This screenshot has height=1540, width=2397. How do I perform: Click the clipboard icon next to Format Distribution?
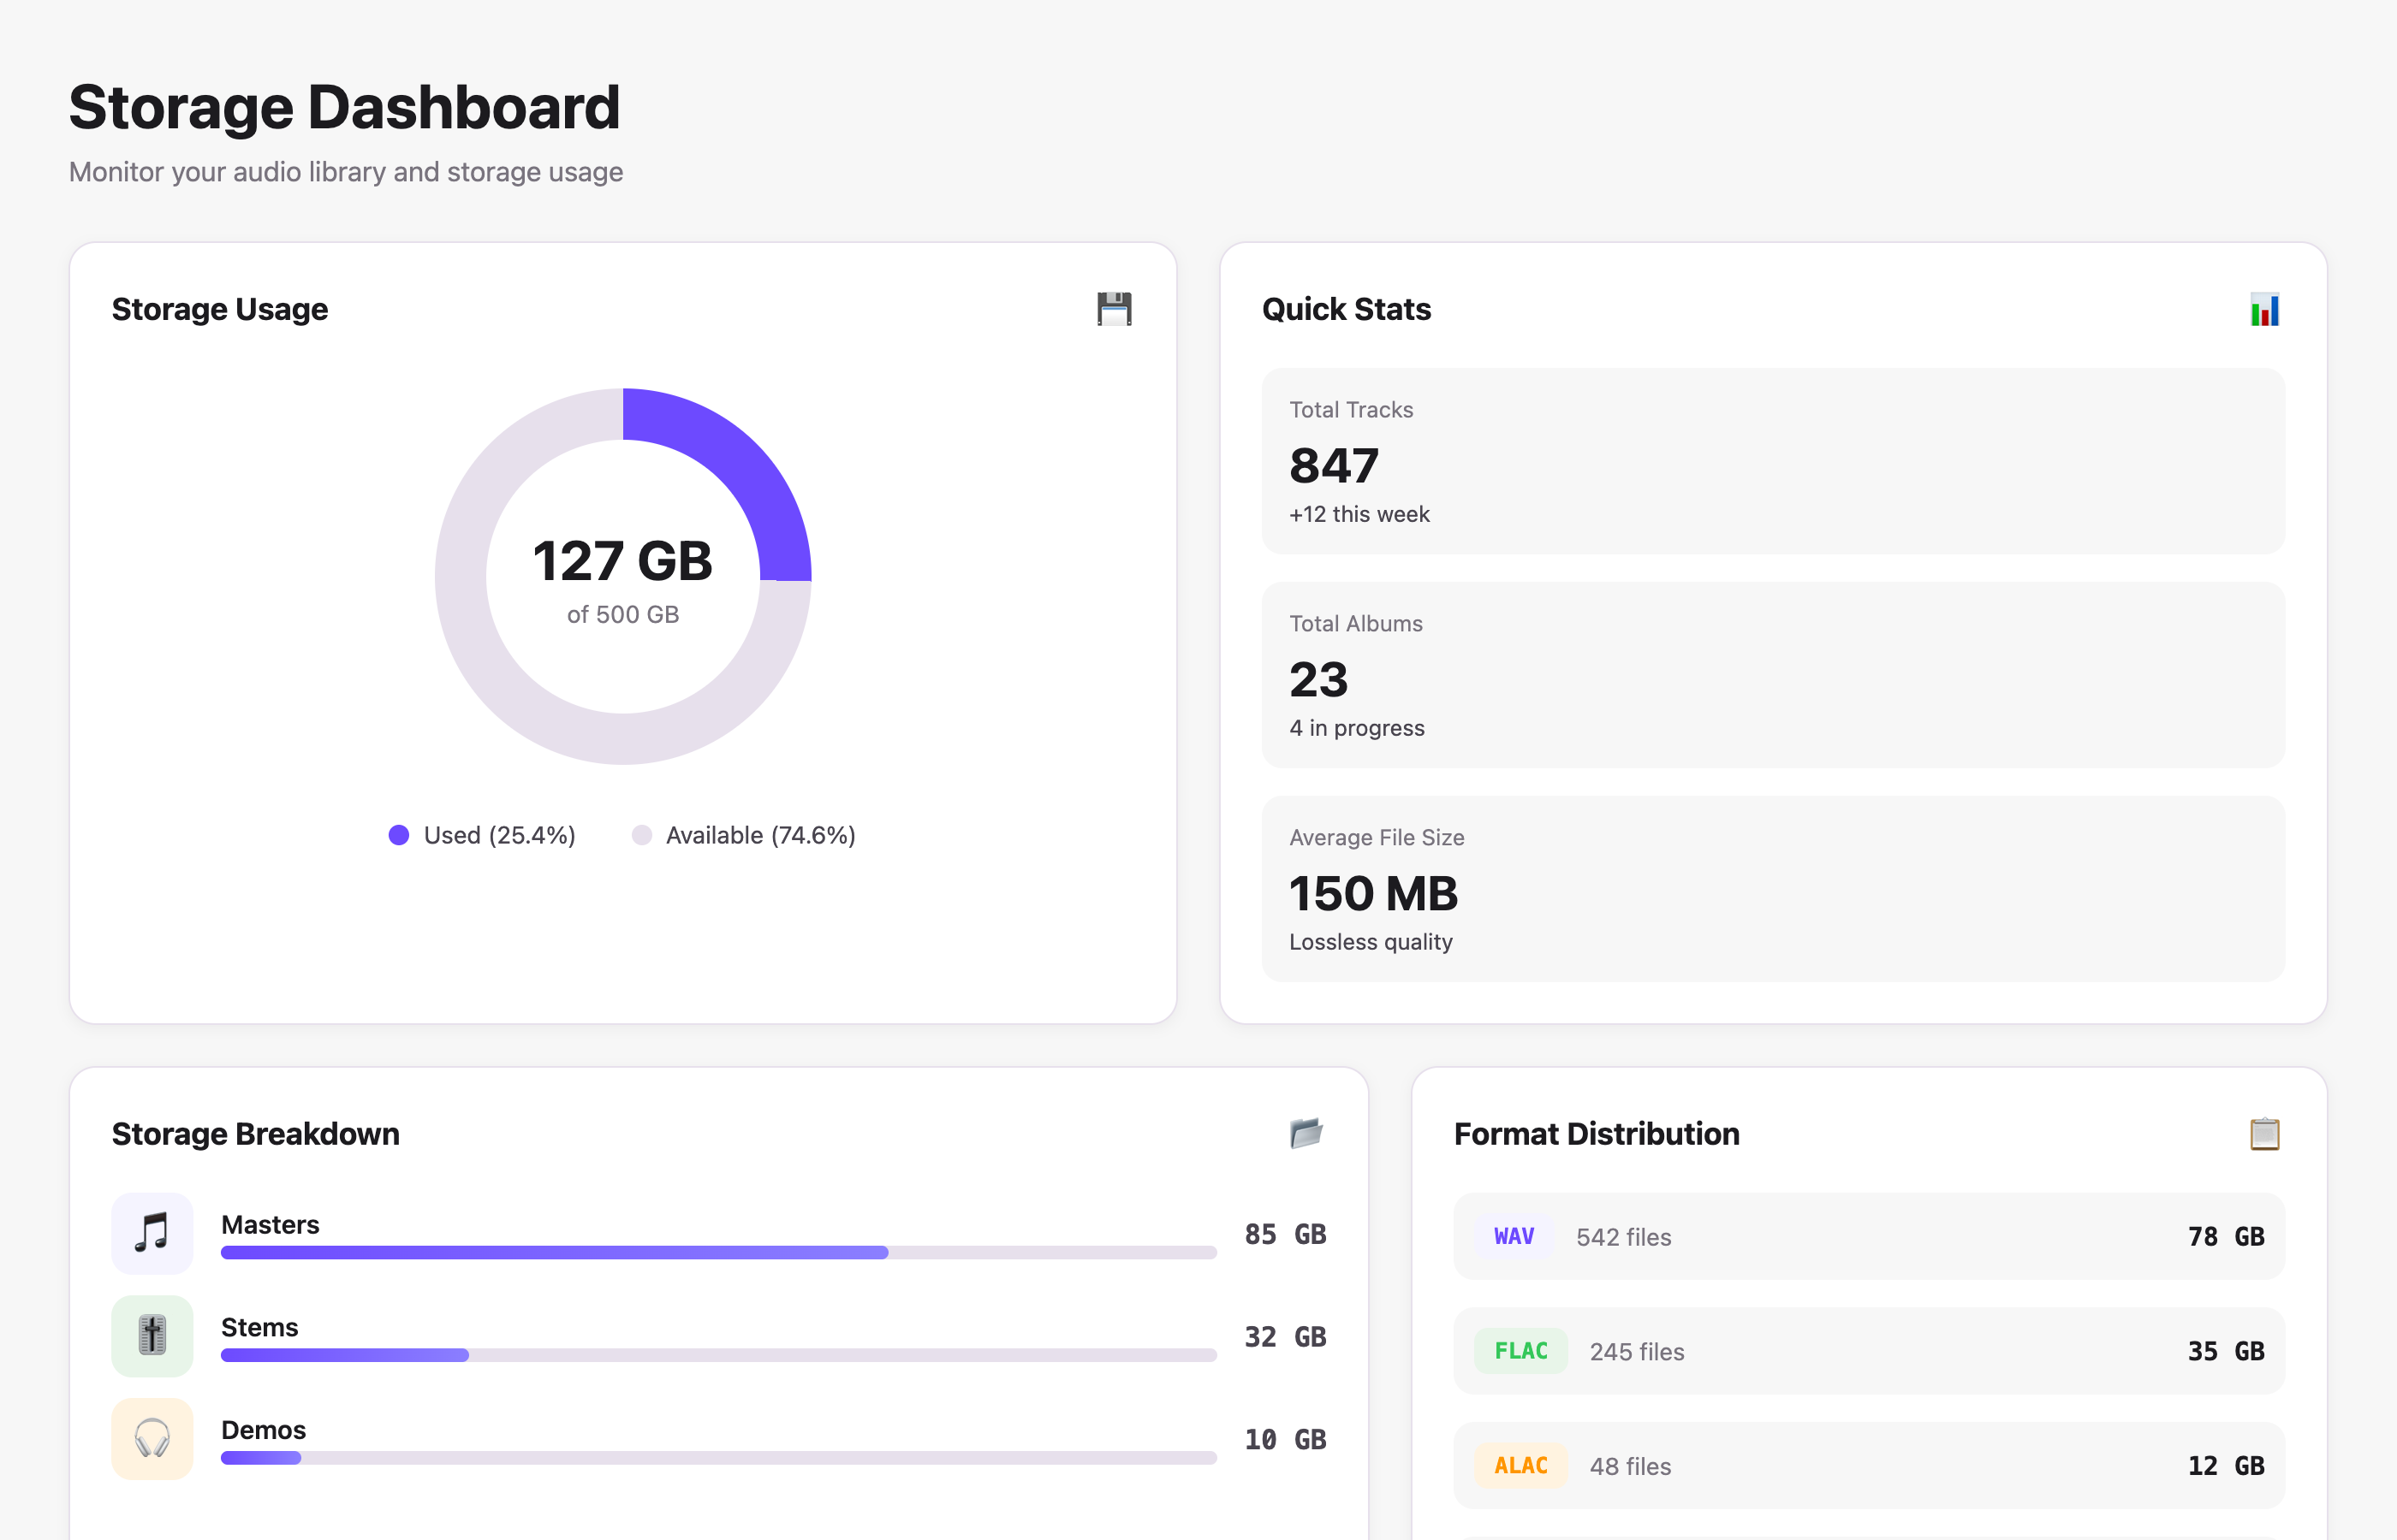[x=2265, y=1133]
